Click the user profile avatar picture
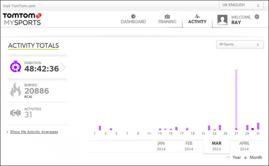 (x=222, y=20)
